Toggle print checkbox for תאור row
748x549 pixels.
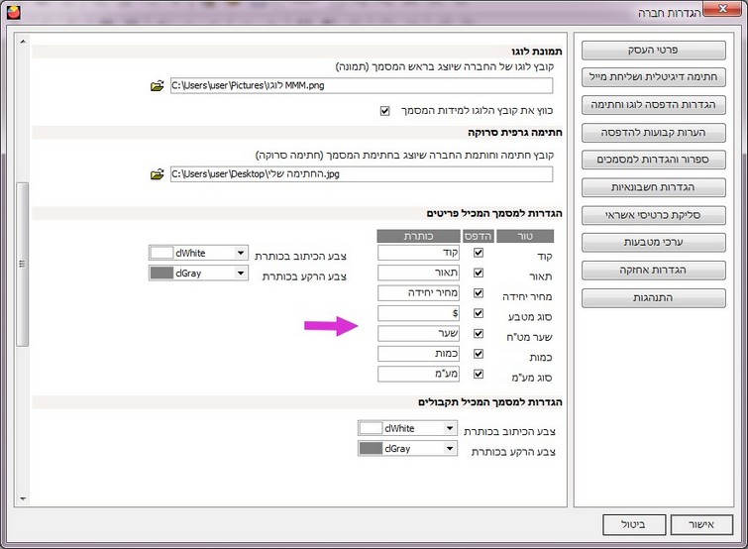click(x=479, y=273)
